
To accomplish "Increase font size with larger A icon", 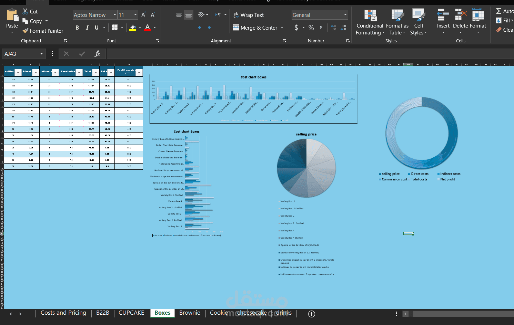I will tap(143, 15).
